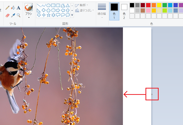Select 色 2 background color button
Screen dimensions: 183x125
point(124,12)
